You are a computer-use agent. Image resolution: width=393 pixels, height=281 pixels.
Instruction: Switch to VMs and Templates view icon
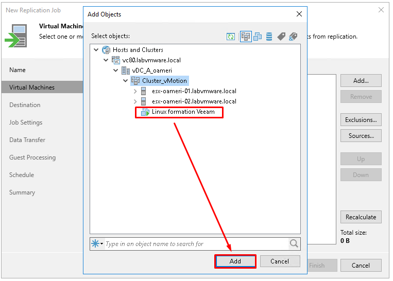tap(258, 37)
